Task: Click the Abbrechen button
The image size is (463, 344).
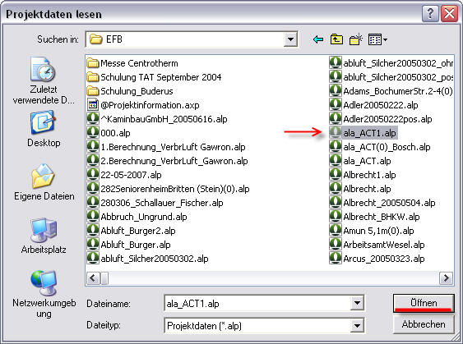Action: coord(424,324)
